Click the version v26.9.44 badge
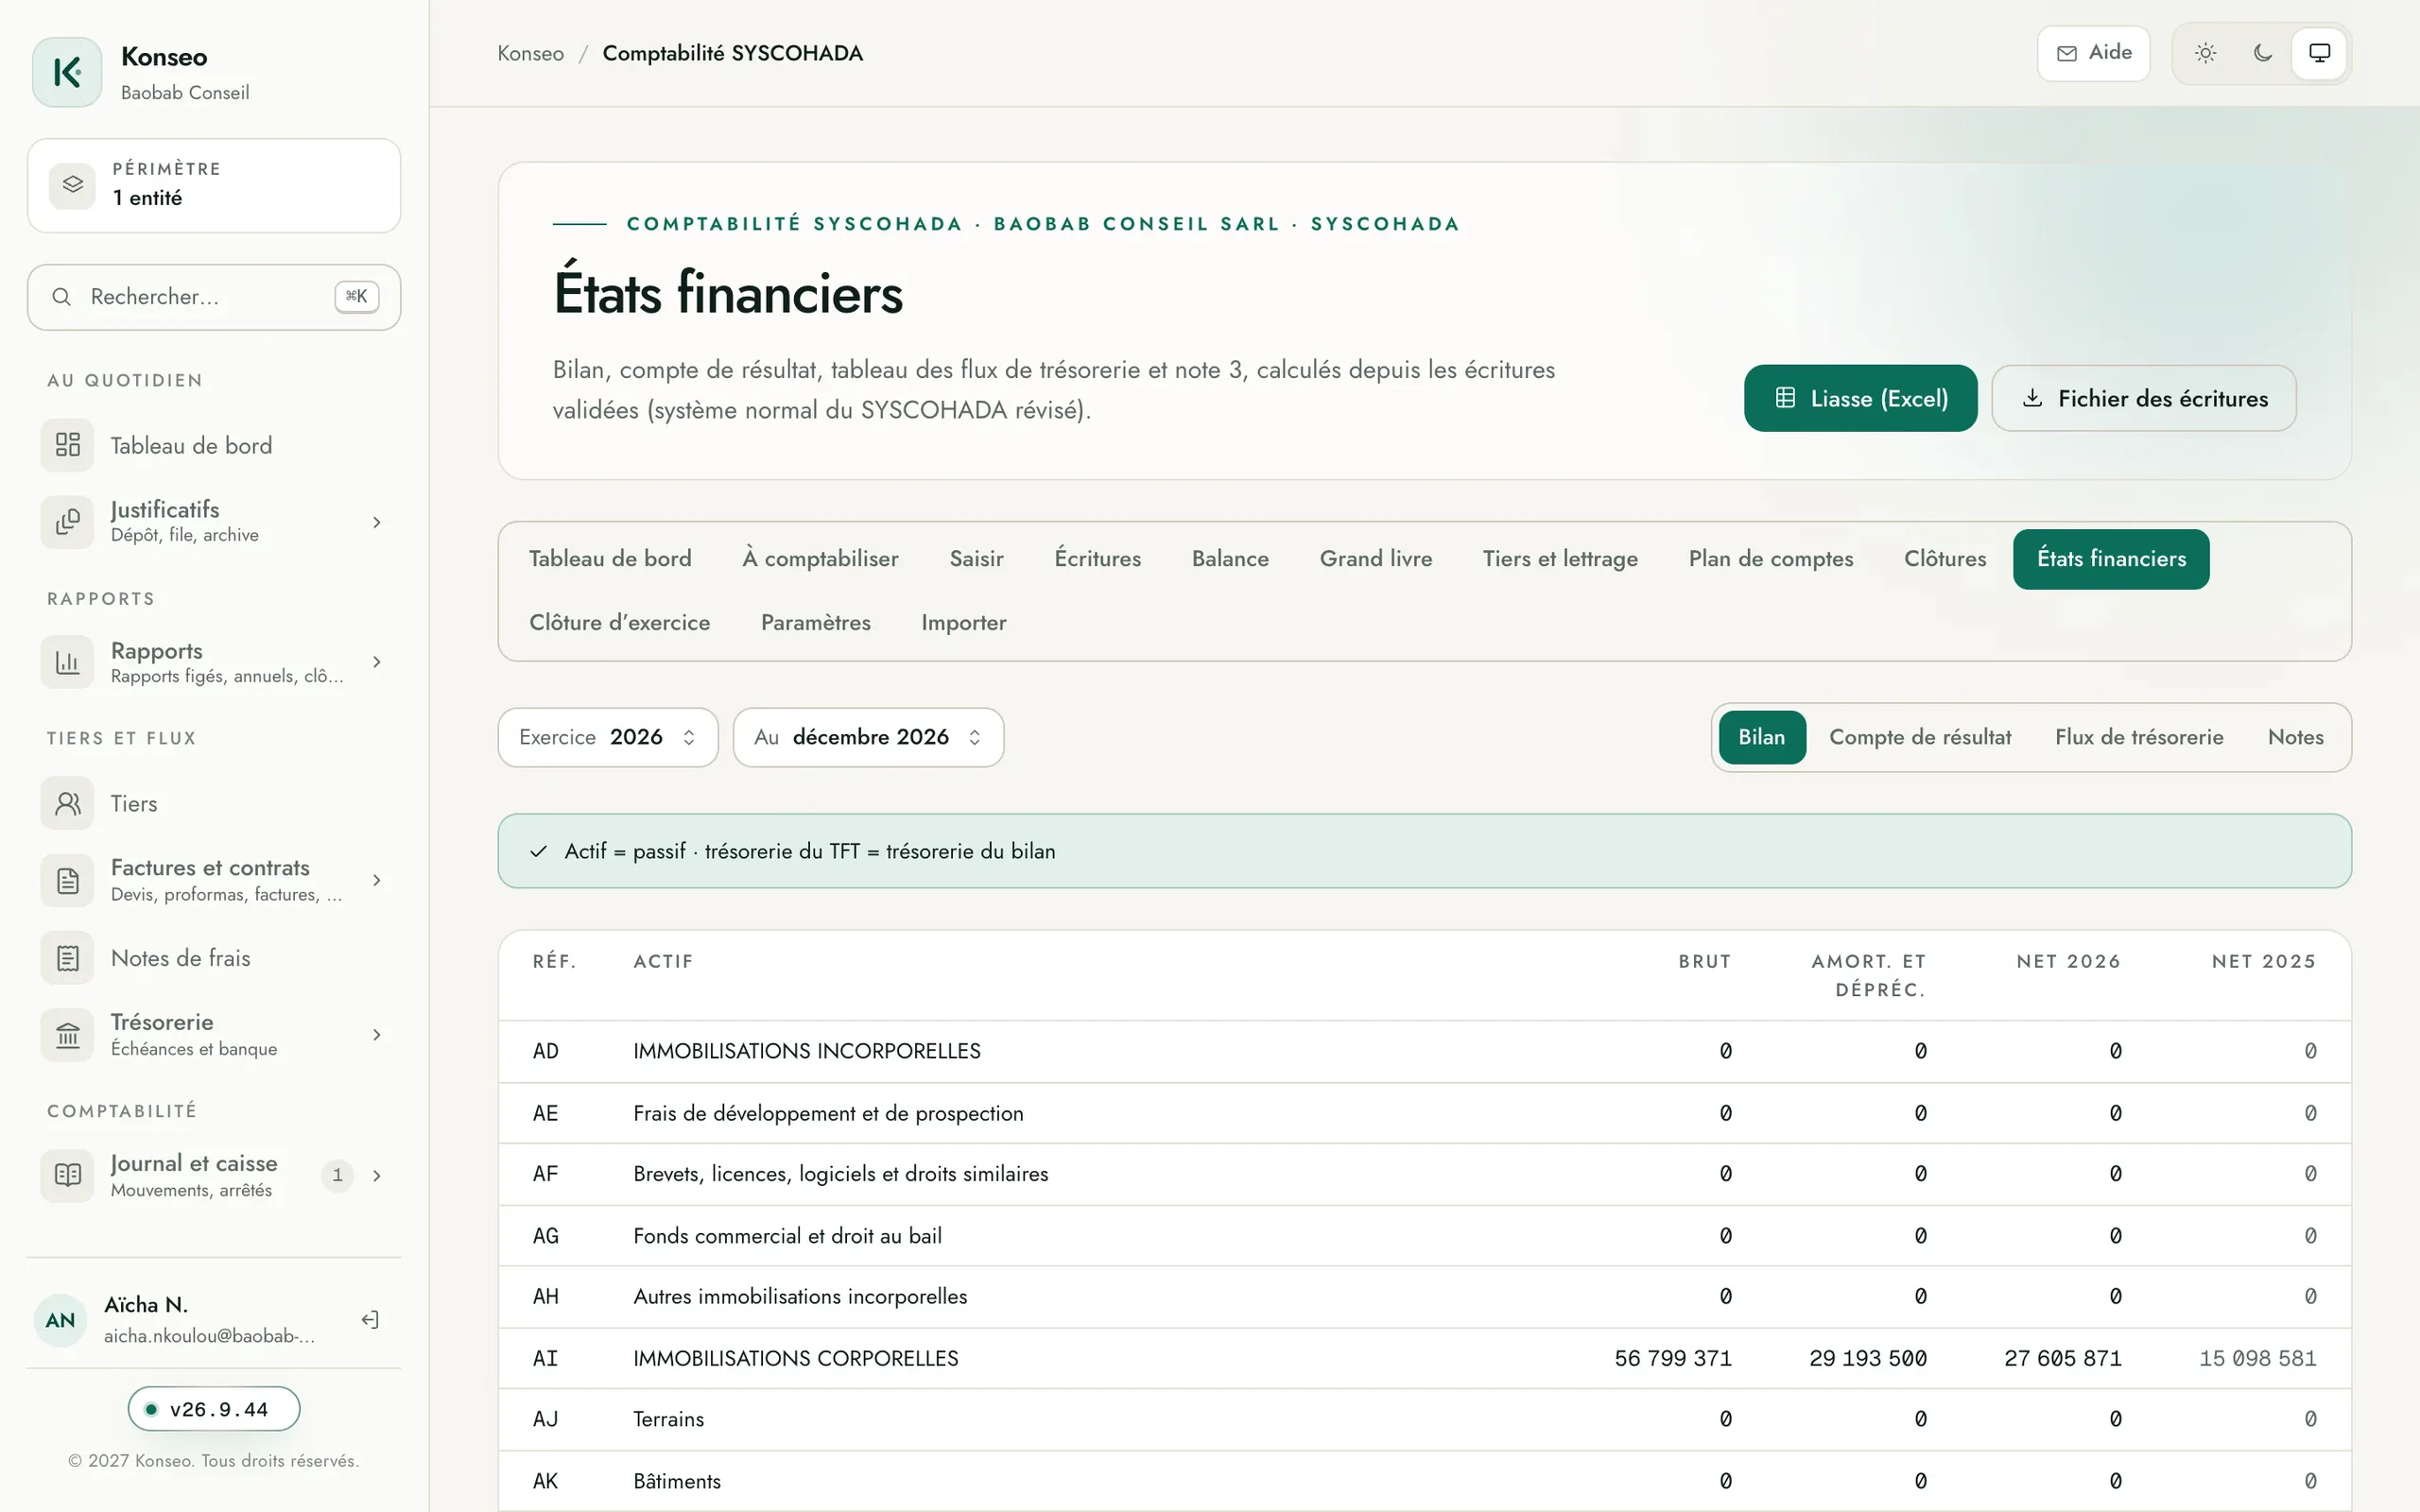 [214, 1409]
